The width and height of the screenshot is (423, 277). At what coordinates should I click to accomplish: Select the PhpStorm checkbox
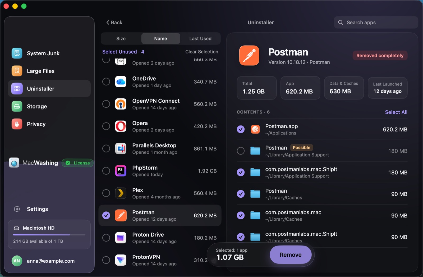coord(106,171)
